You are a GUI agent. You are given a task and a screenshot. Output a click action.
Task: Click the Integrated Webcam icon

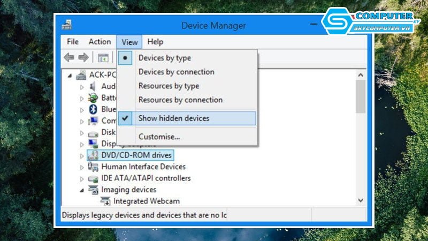105,201
